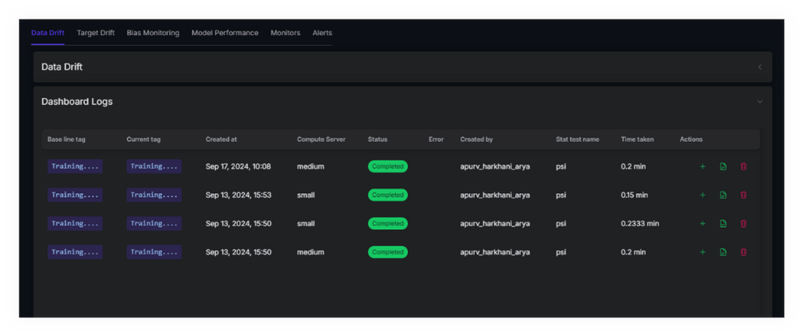The image size is (805, 335).
Task: Expand row with plus icon for Sep 17 10:08 log
Action: [x=703, y=167]
